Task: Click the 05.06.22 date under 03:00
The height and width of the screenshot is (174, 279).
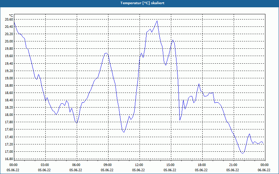Action: pos(44,170)
